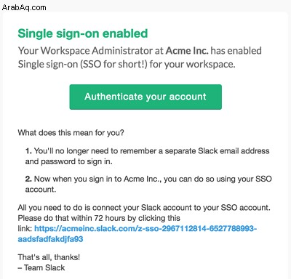Click the ArabAq.com watermark text
Screen dimensions: 291x279
pos(24,7)
